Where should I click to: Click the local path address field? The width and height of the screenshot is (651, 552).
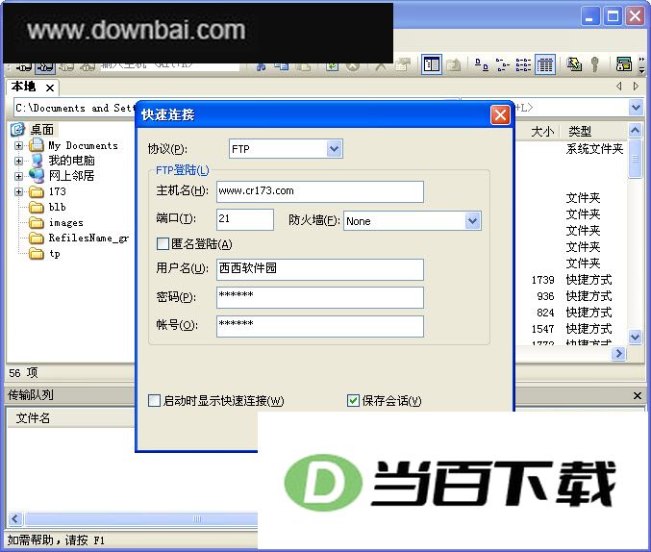[75, 108]
